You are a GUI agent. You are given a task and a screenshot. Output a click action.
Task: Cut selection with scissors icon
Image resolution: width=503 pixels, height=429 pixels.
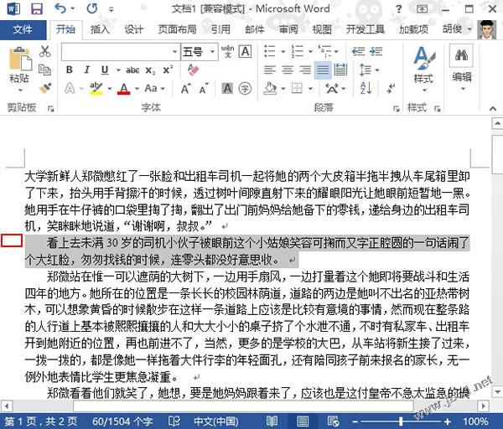coord(45,51)
